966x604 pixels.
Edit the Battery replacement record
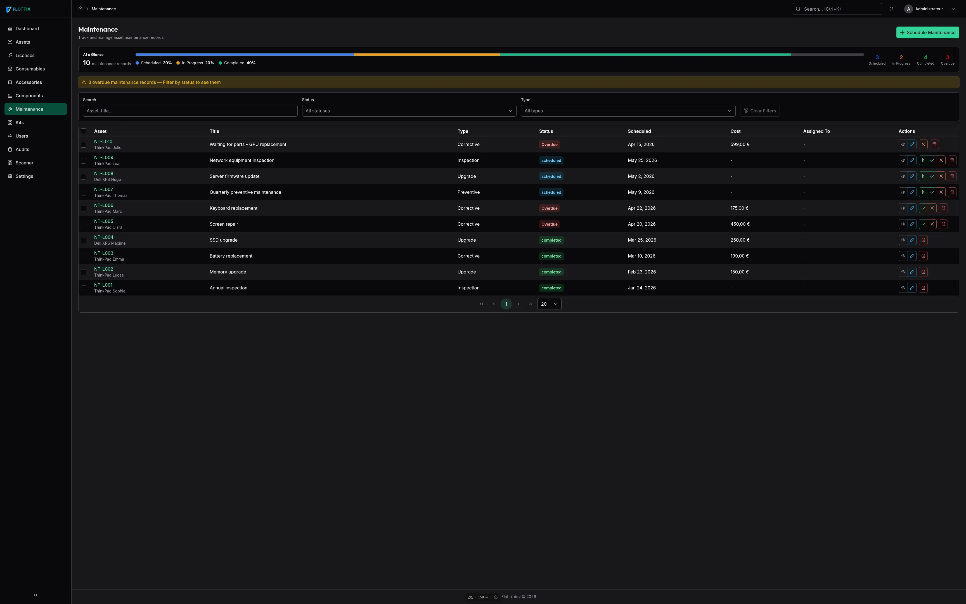click(x=912, y=256)
